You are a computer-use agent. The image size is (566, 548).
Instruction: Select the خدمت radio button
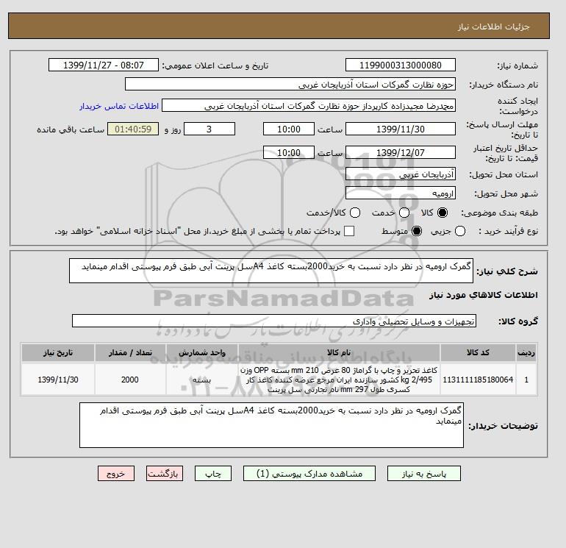[x=404, y=213]
